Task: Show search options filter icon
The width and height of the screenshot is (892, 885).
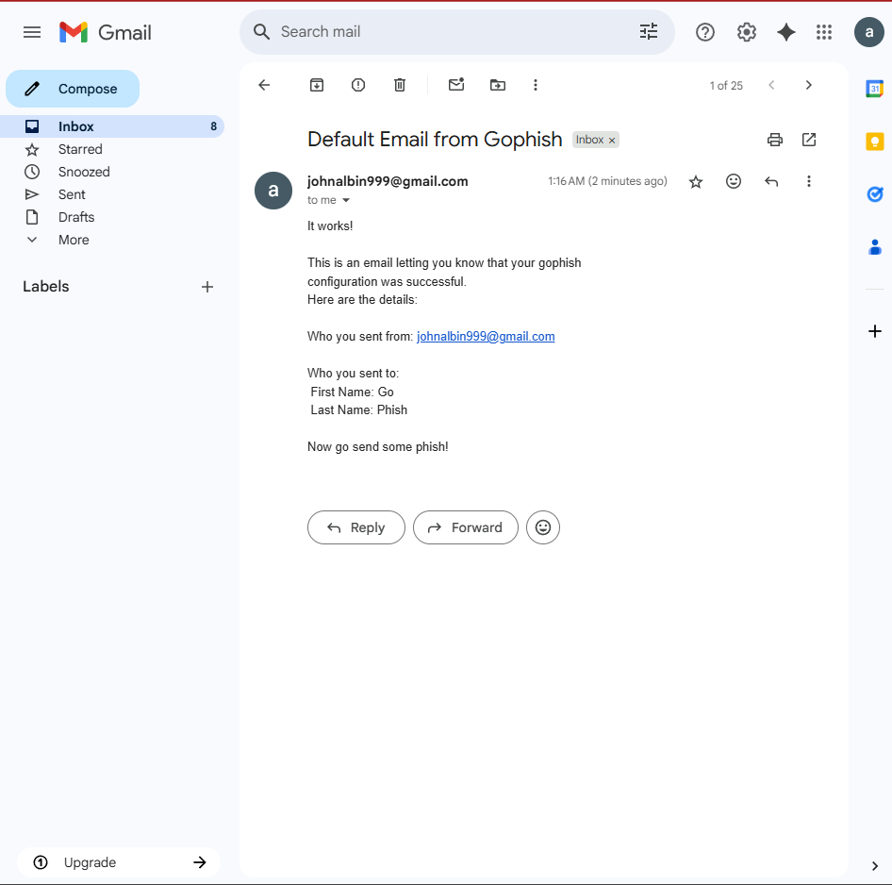Action: point(648,32)
